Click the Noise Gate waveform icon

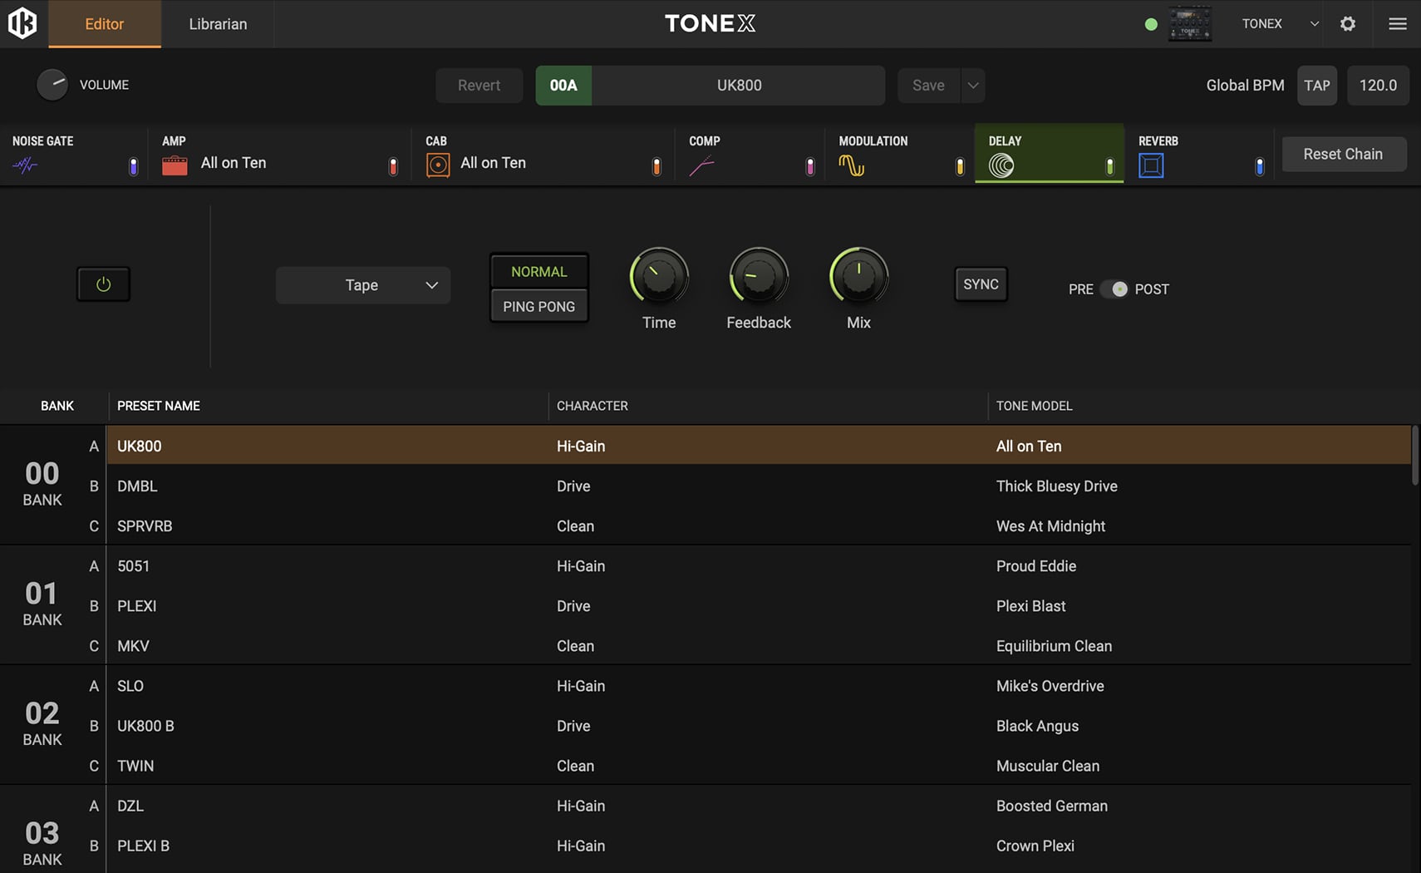25,165
